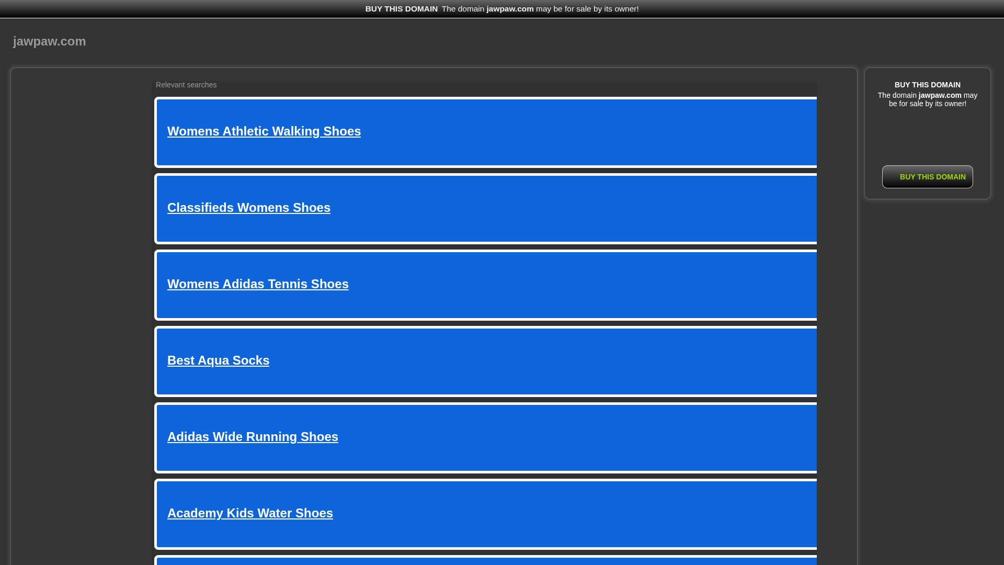The height and width of the screenshot is (565, 1004).
Task: Click BUY THIS DOMAIN in top banner
Action: pos(401,9)
